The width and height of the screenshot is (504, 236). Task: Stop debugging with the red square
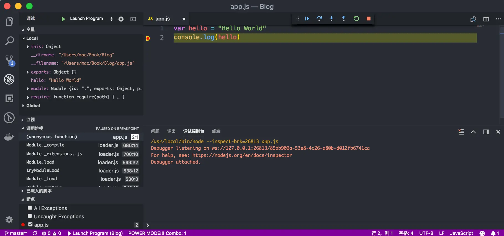tap(369, 19)
